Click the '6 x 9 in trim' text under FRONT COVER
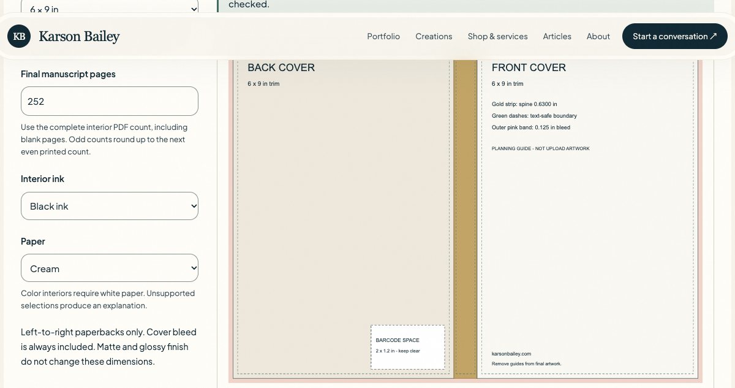The width and height of the screenshot is (735, 388). click(x=508, y=83)
